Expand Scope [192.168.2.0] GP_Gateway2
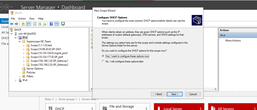The image size is (257, 110). [x=24, y=65]
